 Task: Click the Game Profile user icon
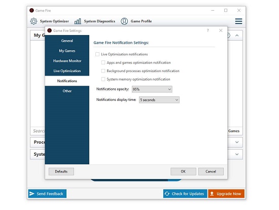click(x=124, y=21)
